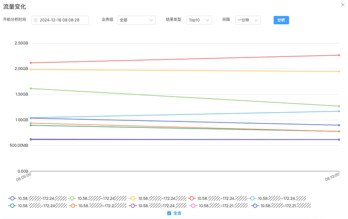
Task: Click the 08:05:00 time axis label
Action: pos(23,177)
